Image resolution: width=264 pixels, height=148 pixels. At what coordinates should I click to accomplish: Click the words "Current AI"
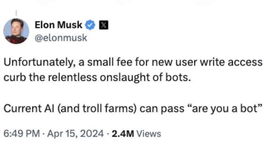point(29,109)
